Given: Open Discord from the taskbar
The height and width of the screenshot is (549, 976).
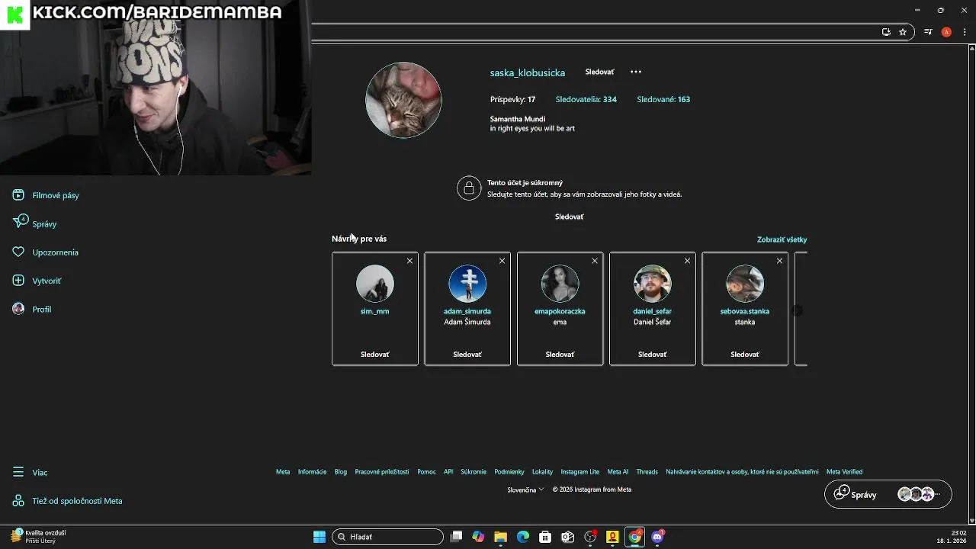Looking at the screenshot, I should click(x=658, y=537).
